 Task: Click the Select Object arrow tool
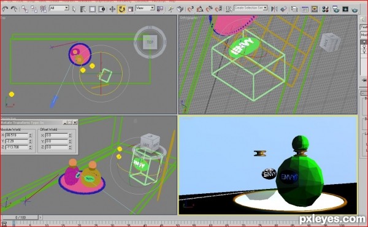pyautogui.click(x=74, y=9)
